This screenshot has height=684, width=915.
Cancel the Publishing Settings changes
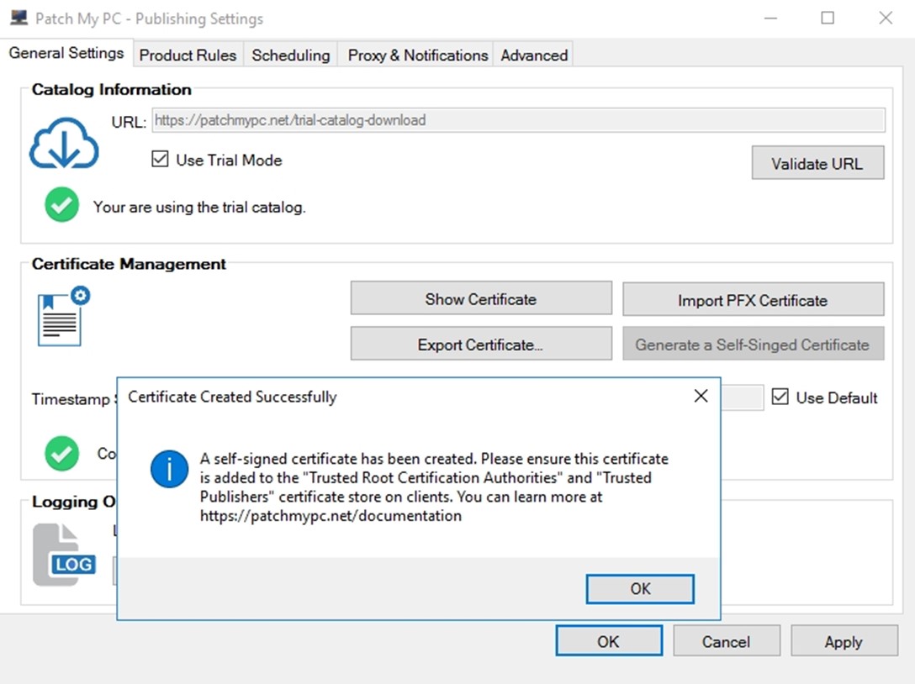(727, 641)
